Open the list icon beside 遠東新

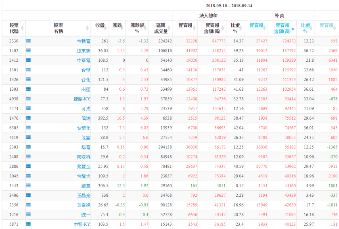tap(29, 50)
